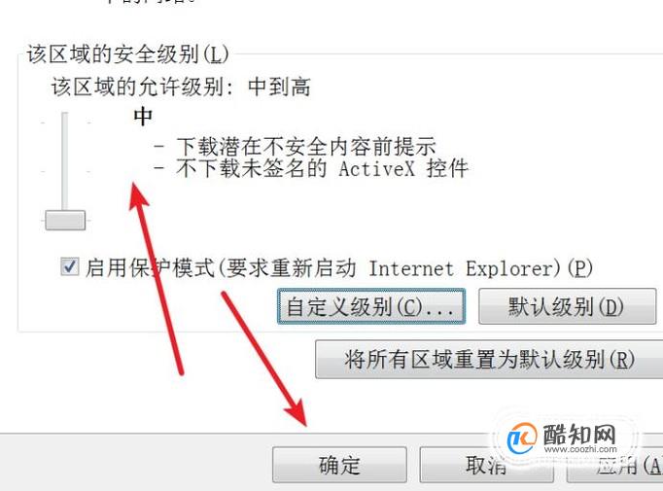663x491 pixels.
Task: Click the 不下载未签名的 ActiveX 控件 description line
Action: click(311, 168)
